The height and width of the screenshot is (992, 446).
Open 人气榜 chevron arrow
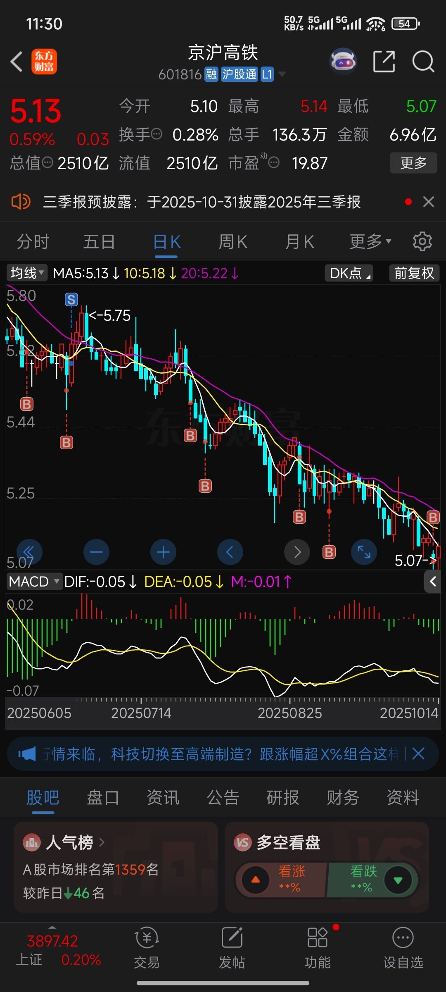[x=102, y=842]
